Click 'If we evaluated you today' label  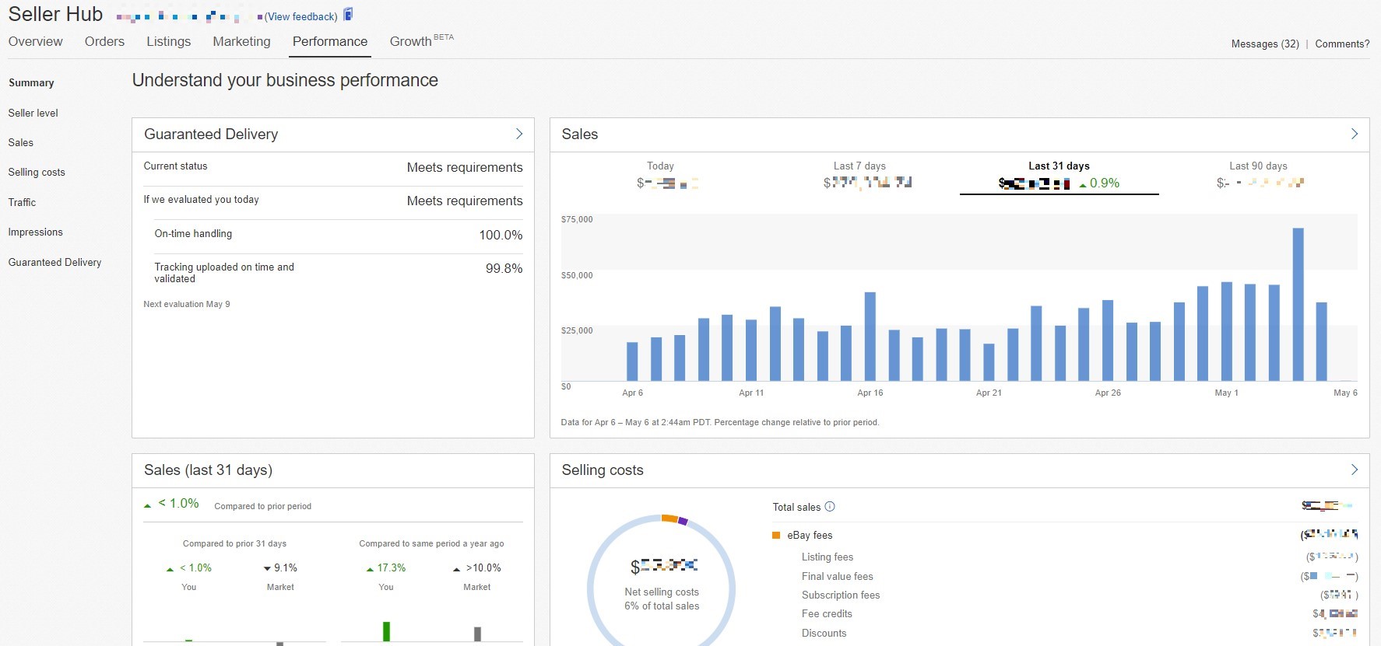click(201, 200)
